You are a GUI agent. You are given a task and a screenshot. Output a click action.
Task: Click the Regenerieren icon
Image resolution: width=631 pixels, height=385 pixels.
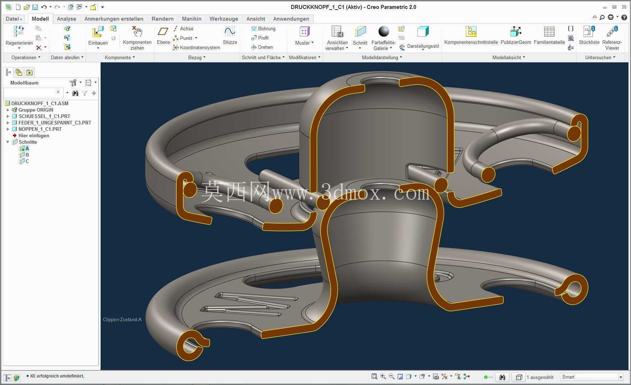click(19, 32)
